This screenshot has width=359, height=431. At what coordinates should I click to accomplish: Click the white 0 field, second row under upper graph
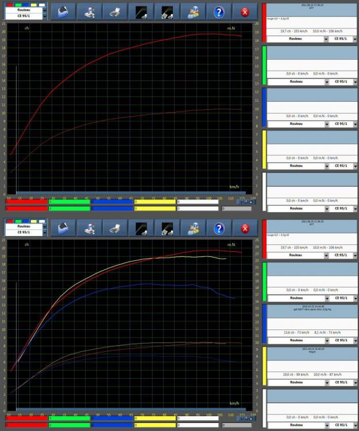[198, 209]
